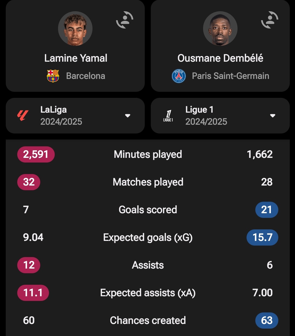295x336 pixels.
Task: Click the Ligue 1 logo icon
Action: click(168, 116)
